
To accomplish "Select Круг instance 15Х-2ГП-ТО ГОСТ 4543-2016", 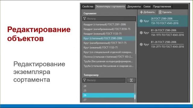I will pos(163,44).
